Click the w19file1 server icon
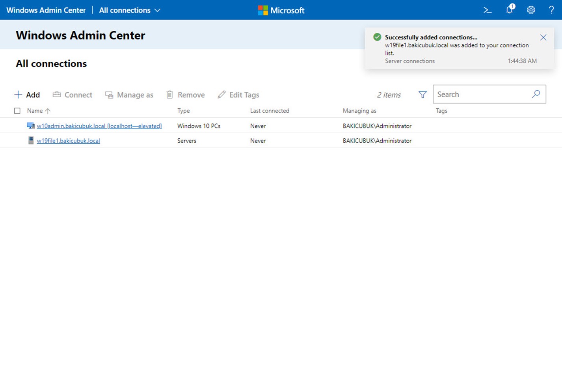 point(31,140)
